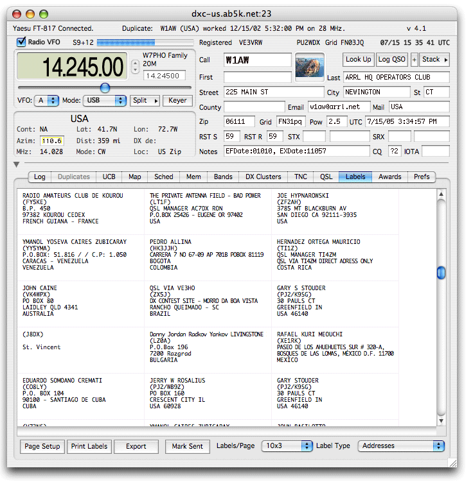Screen dimensions: 473x484
Task: Click the Call input field
Action: (257, 60)
